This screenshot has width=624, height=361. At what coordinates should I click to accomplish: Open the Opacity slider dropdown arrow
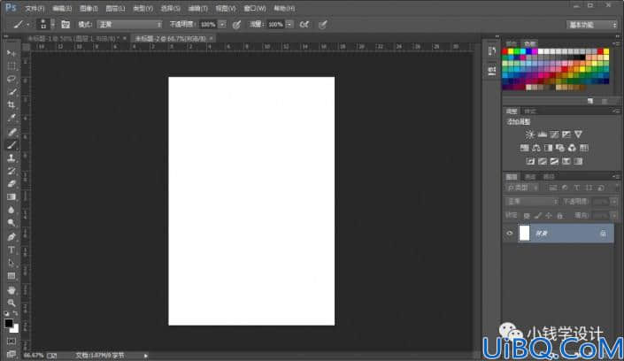click(222, 25)
